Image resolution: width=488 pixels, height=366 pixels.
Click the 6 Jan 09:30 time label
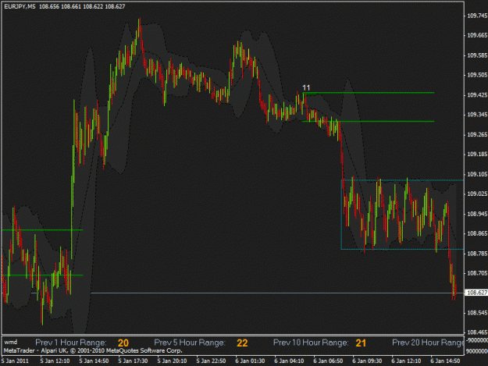pyautogui.click(x=367, y=361)
